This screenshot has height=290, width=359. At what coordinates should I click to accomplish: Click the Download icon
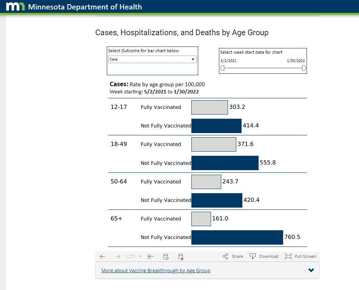point(264,256)
